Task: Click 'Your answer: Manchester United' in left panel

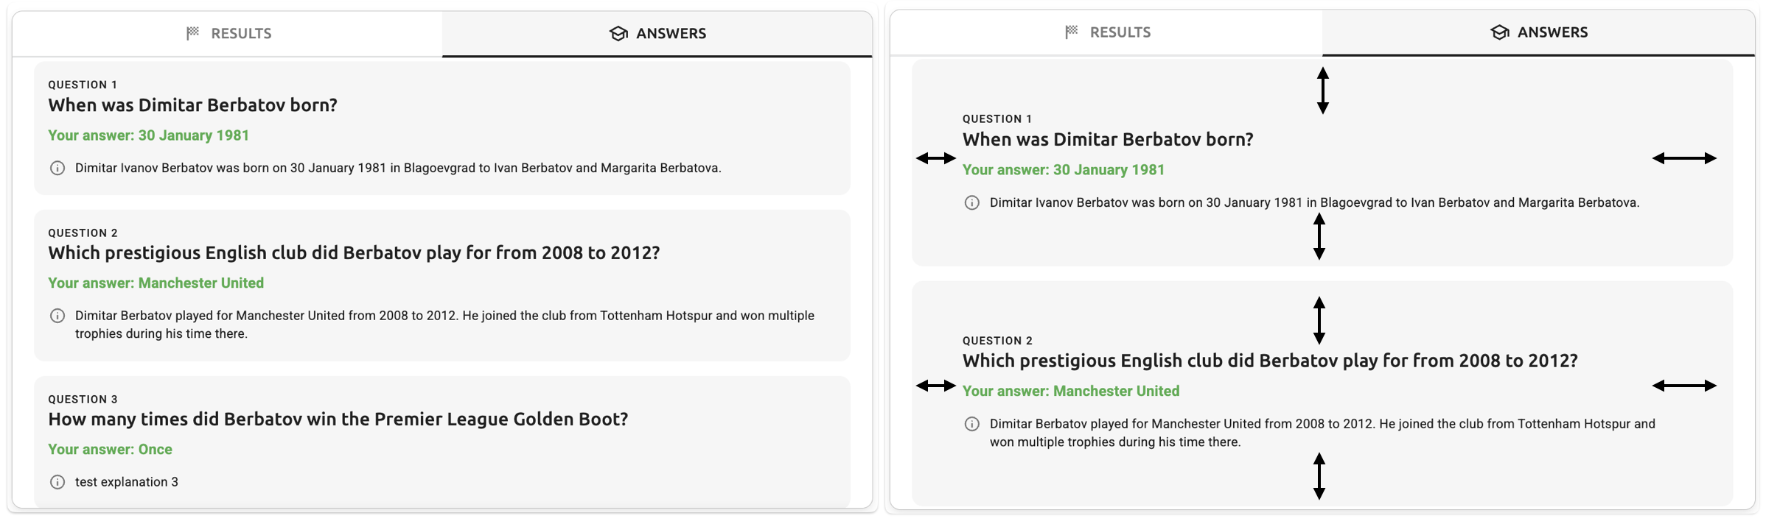Action: tap(156, 283)
